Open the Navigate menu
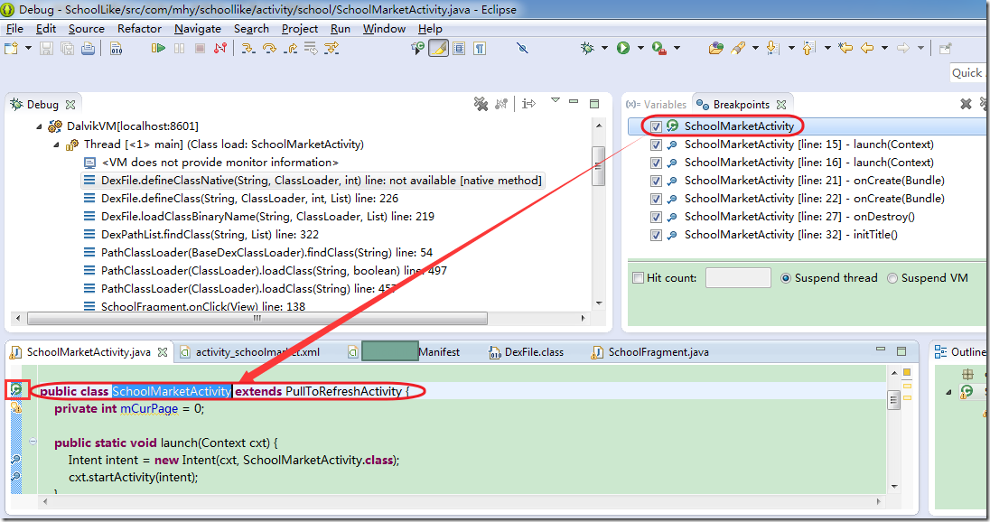The image size is (990, 522). coord(198,28)
